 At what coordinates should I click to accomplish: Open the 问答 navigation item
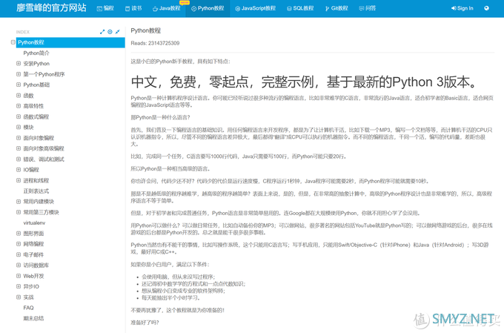coord(368,8)
